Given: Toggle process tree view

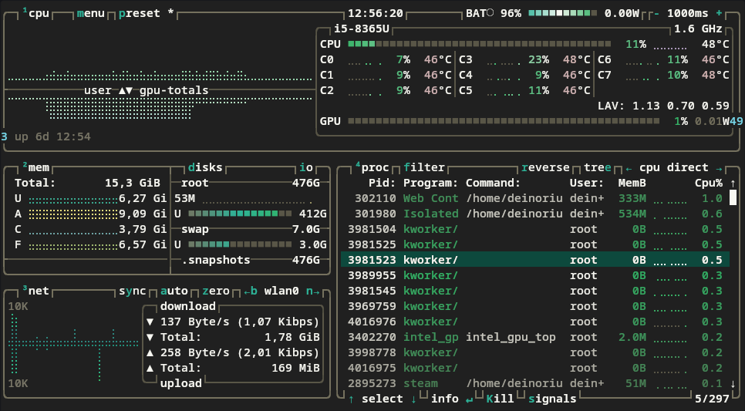Looking at the screenshot, I should point(598,167).
